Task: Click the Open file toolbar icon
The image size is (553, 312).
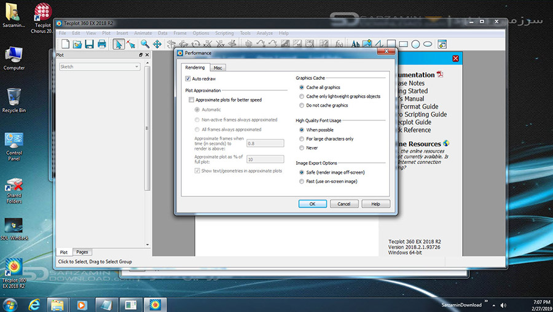Action: point(77,44)
